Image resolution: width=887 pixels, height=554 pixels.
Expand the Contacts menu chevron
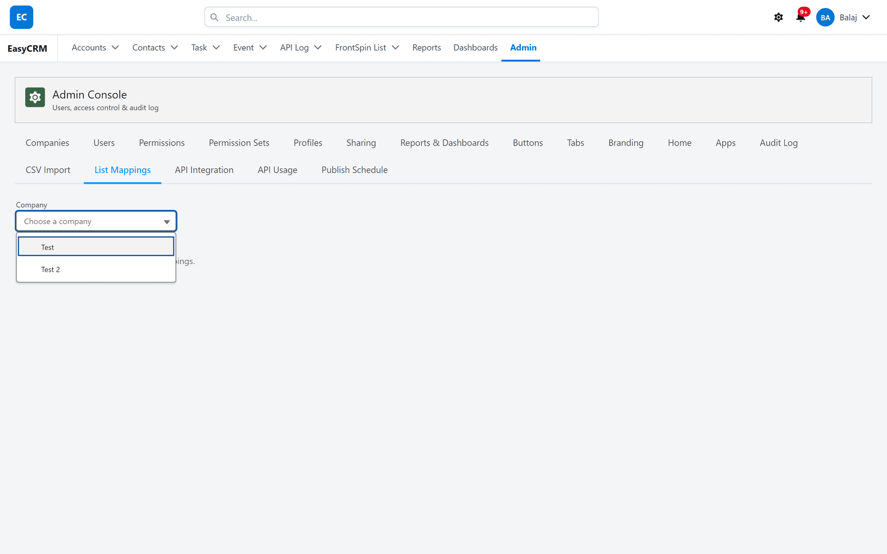coord(174,47)
